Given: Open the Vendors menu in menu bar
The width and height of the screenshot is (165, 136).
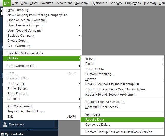Looking at the screenshot, I should click(x=116, y=3).
